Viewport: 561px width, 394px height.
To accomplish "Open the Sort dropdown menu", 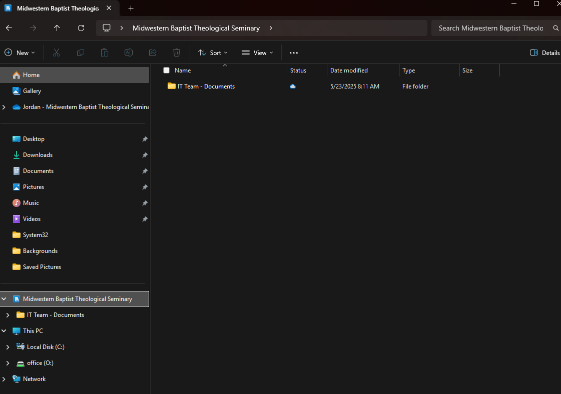I will click(213, 52).
